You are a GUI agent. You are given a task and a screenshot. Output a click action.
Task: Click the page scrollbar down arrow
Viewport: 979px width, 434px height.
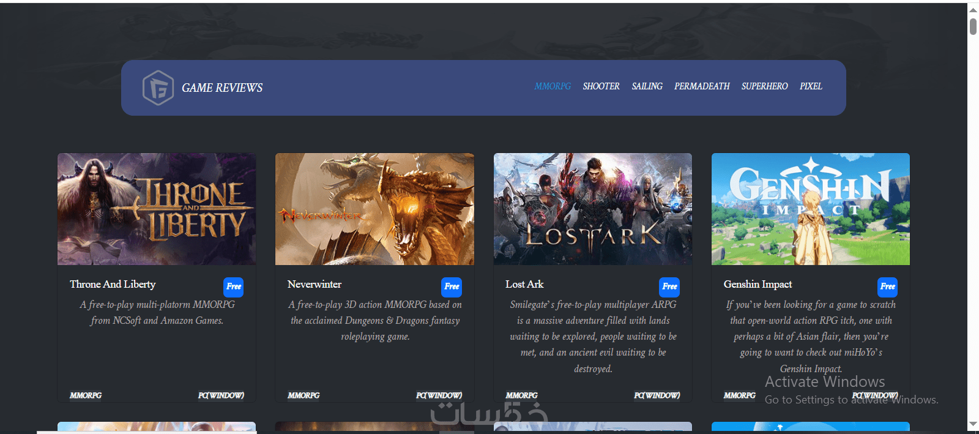click(973, 424)
